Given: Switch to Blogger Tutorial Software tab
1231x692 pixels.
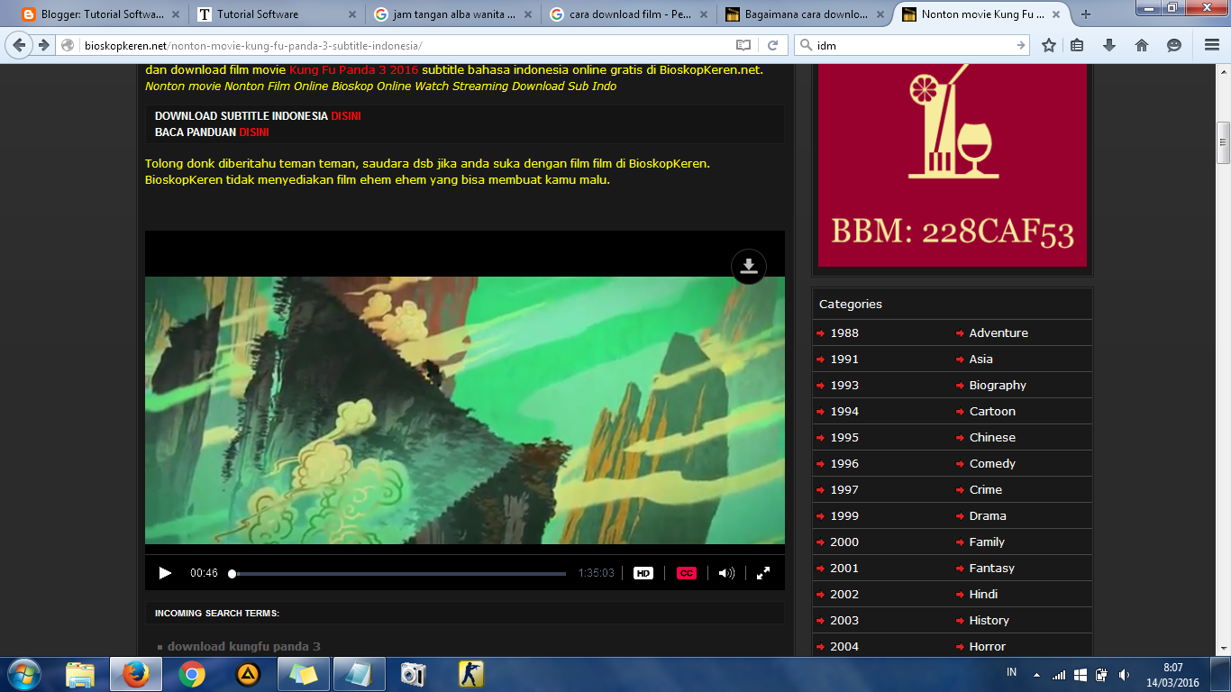Looking at the screenshot, I should click(99, 14).
